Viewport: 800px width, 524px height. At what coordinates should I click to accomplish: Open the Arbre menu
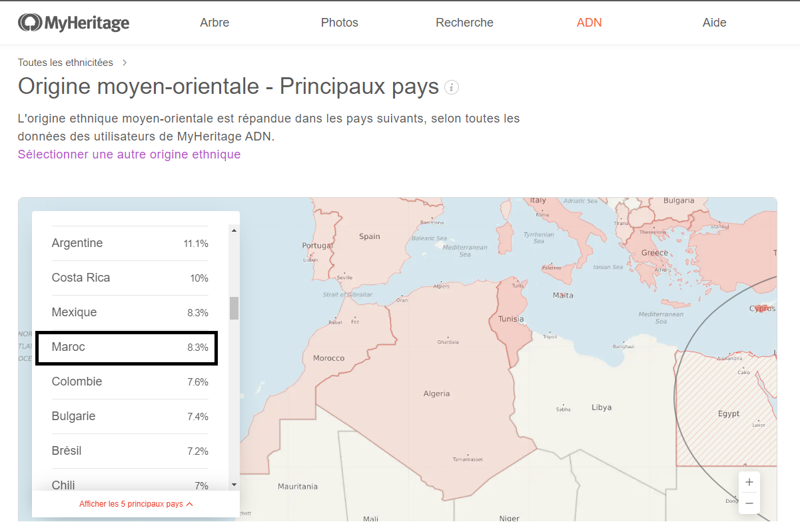[x=214, y=23]
